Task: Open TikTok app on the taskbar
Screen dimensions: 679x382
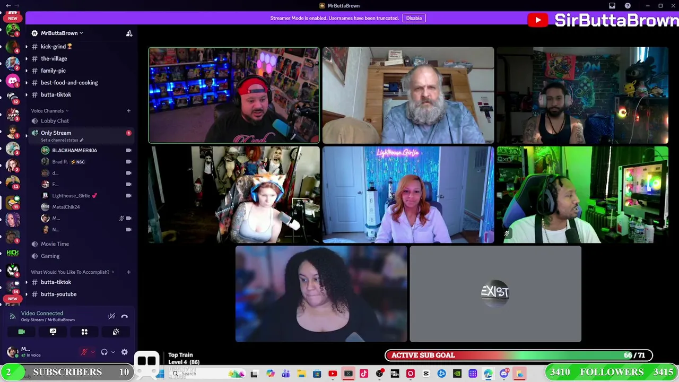Action: [x=364, y=374]
